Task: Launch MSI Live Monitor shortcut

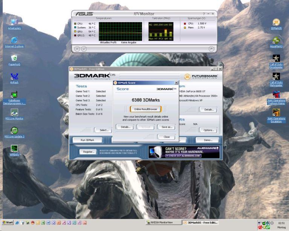Action: point(14,114)
